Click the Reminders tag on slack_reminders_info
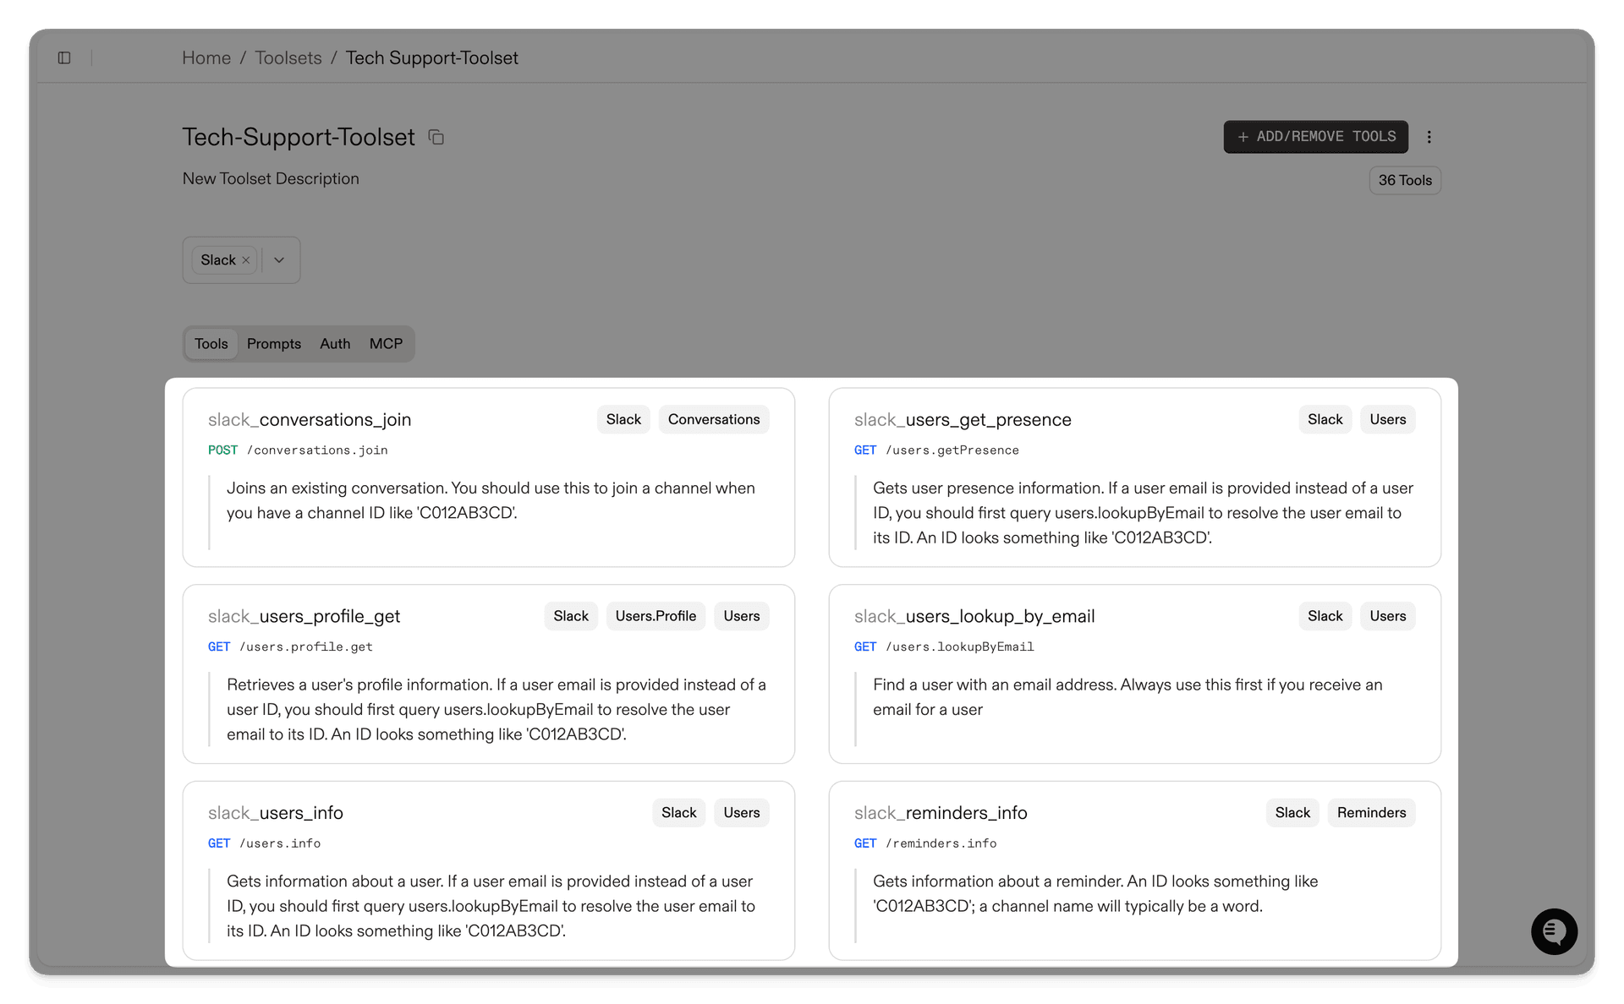 point(1371,813)
